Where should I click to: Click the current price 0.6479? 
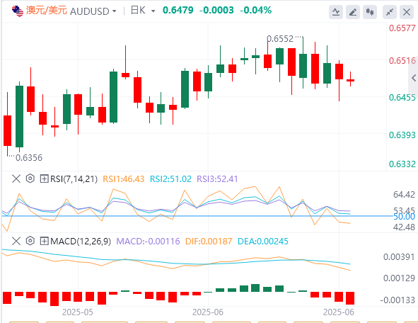[x=178, y=10]
